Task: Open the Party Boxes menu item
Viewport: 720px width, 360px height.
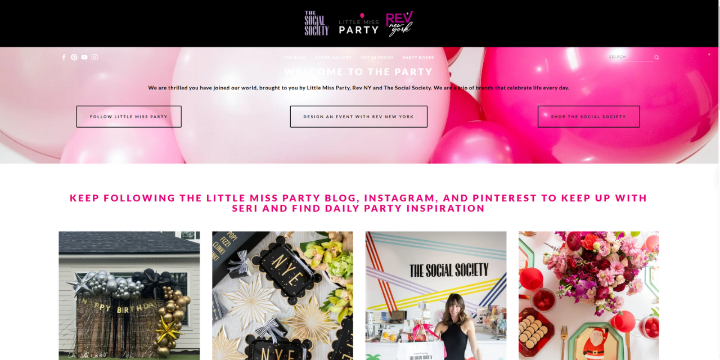Action: pos(418,57)
